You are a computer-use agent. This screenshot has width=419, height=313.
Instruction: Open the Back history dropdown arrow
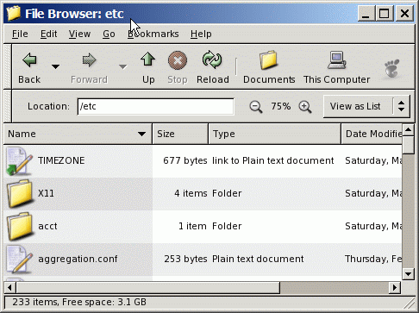click(55, 66)
